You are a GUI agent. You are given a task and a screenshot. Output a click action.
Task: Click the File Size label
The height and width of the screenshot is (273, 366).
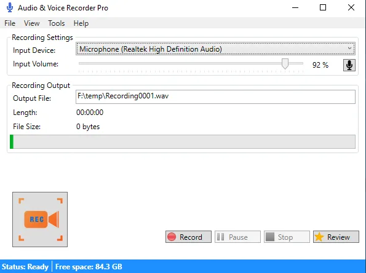[x=26, y=127]
